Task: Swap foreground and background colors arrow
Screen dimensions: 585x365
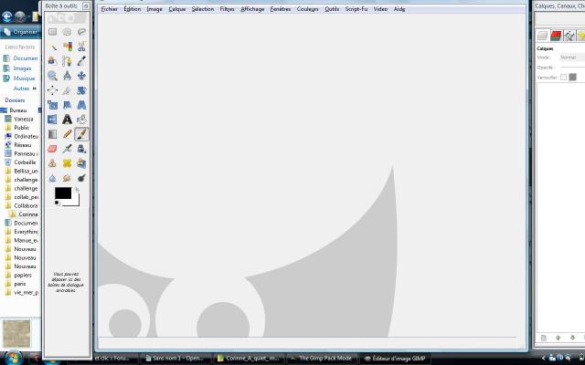Action: (77, 190)
